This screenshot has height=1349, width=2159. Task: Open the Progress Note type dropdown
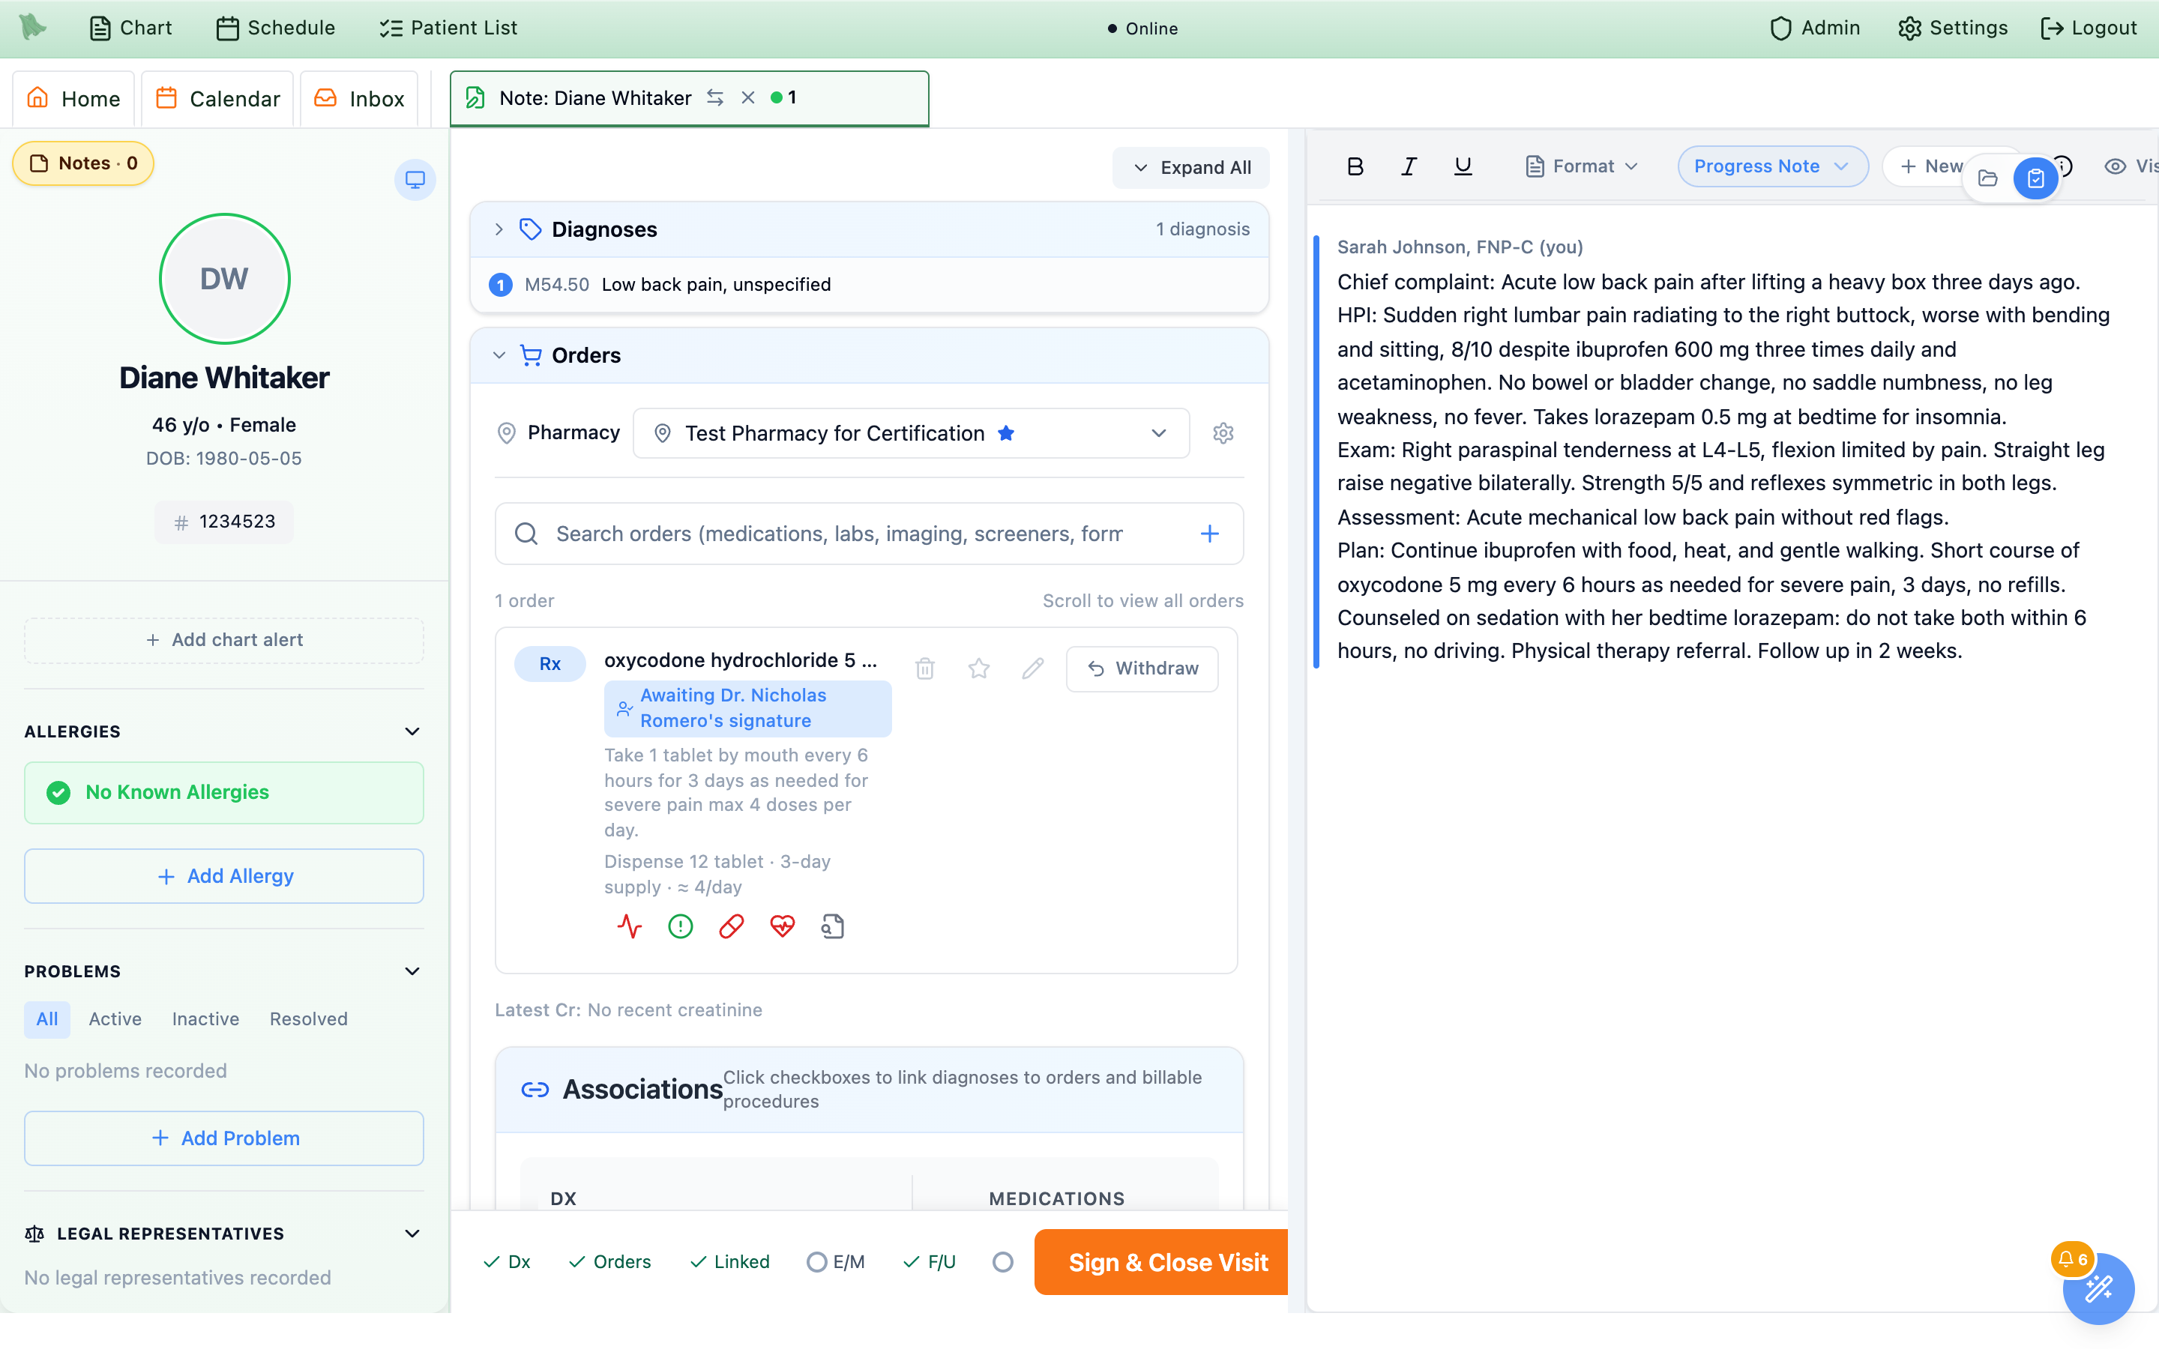(x=1772, y=166)
